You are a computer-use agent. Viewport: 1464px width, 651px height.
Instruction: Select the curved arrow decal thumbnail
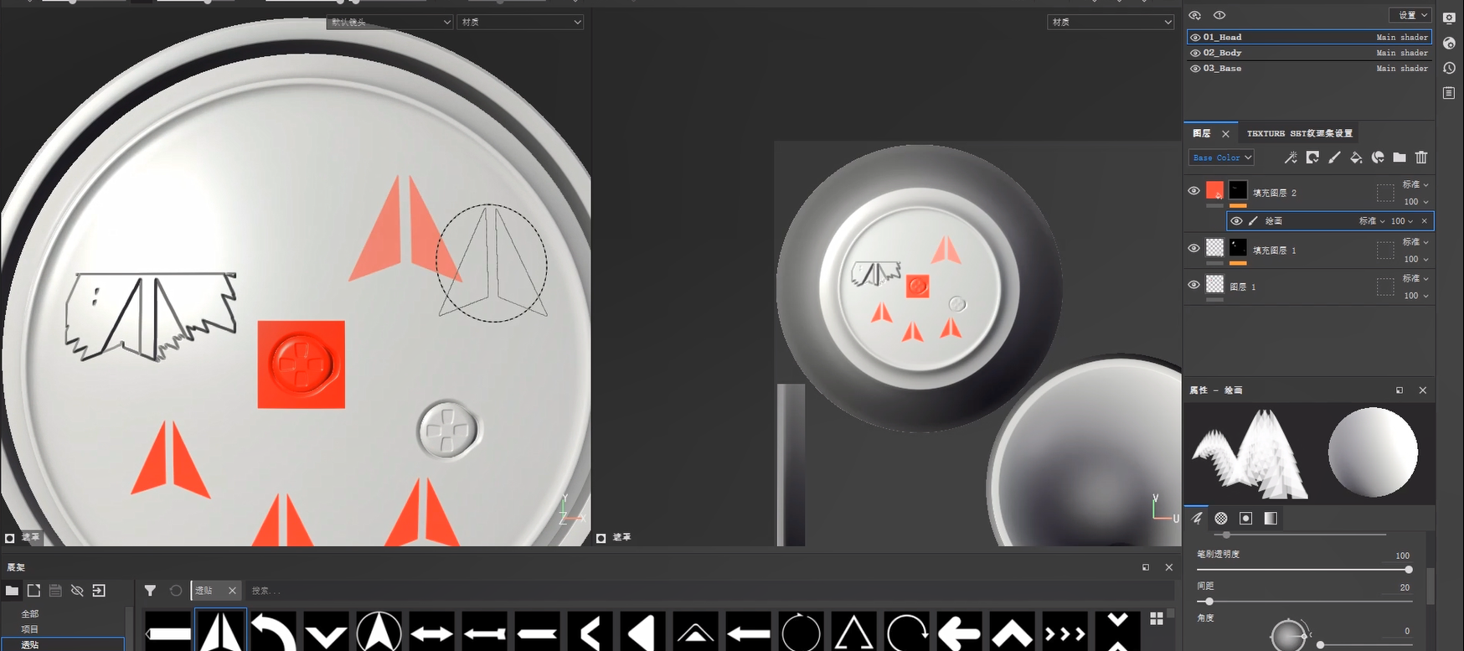274,633
